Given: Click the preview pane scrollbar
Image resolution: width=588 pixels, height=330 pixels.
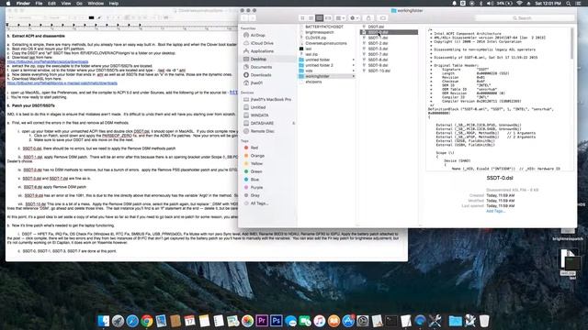Looking at the screenshot, I should (571, 44).
